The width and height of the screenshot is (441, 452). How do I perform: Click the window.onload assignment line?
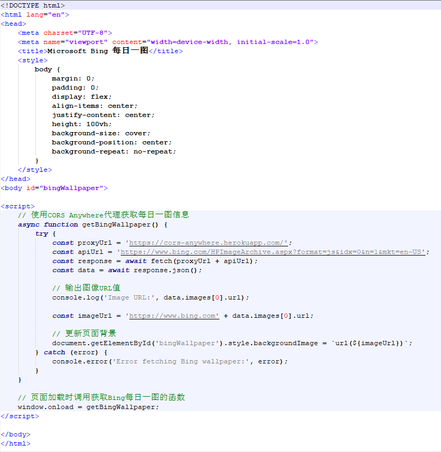point(88,407)
